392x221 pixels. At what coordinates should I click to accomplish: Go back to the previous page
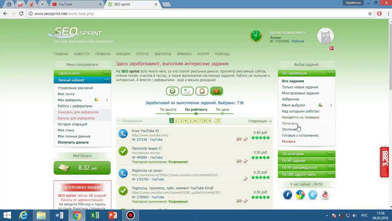click(x=5, y=14)
